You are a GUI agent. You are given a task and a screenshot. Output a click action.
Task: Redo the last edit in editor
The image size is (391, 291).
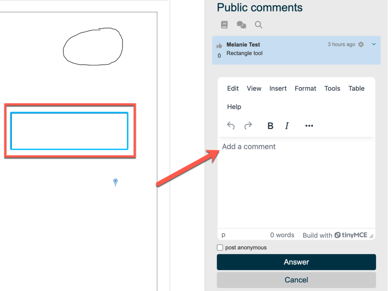click(x=248, y=125)
